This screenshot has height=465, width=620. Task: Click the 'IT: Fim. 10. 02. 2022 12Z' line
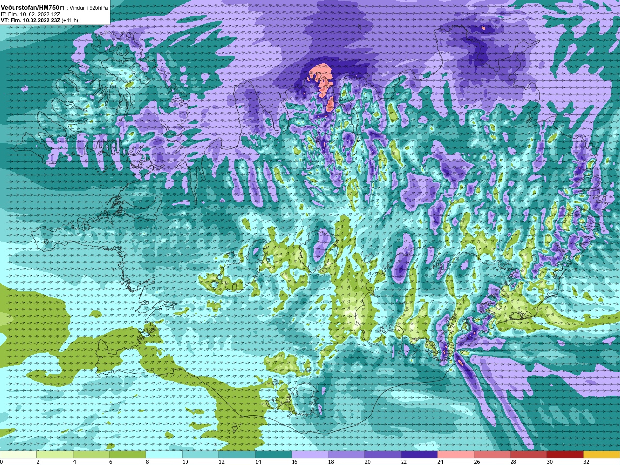point(31,15)
